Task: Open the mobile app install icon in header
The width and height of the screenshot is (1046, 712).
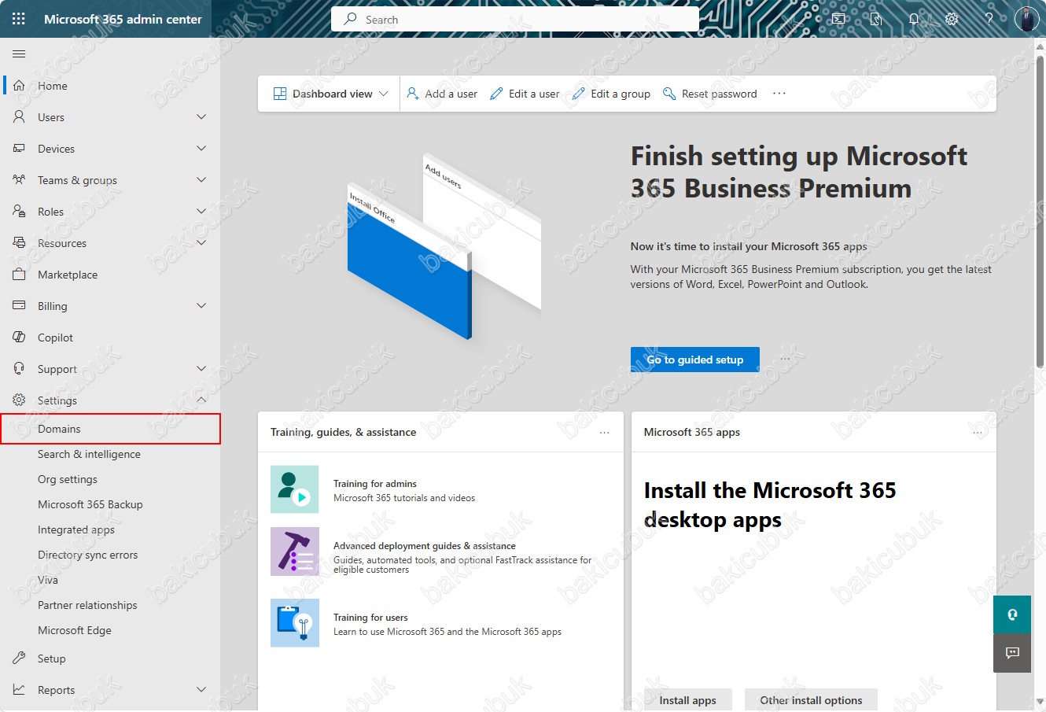Action: pos(876,19)
